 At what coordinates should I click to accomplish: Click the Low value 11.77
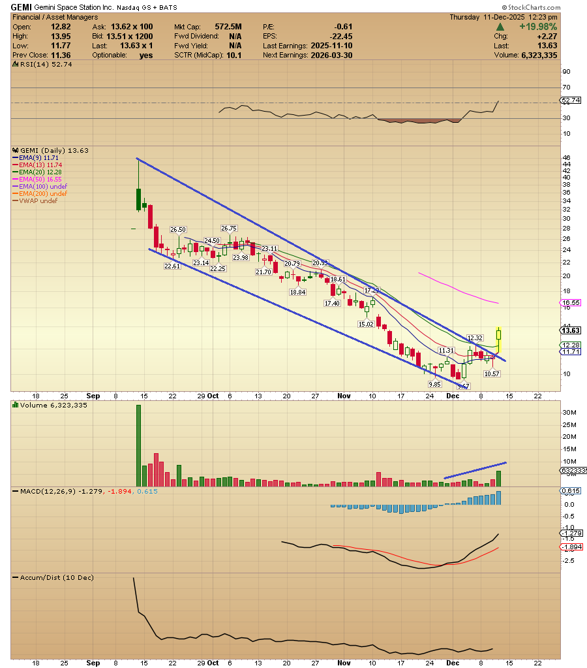click(x=61, y=46)
